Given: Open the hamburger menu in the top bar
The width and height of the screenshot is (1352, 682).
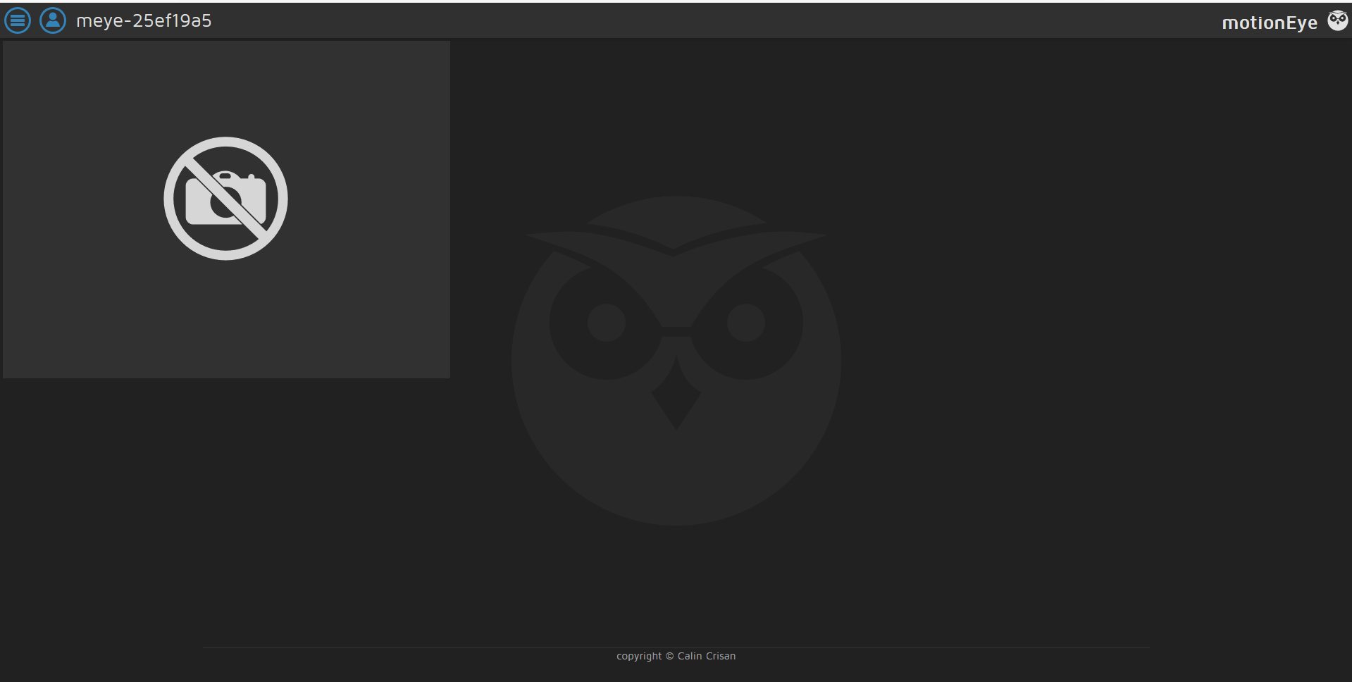Looking at the screenshot, I should pyautogui.click(x=18, y=20).
